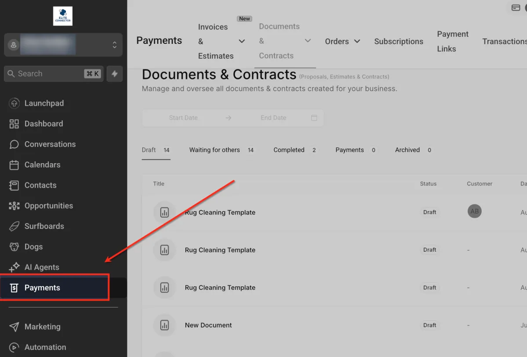Viewport: 527px width, 357px height.
Task: Click the Orders tab label
Action: pyautogui.click(x=337, y=41)
